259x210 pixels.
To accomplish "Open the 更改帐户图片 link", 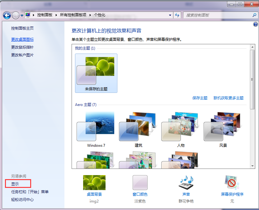I will point(22,55).
